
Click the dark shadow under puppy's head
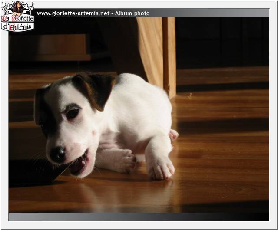pyautogui.click(x=35, y=174)
